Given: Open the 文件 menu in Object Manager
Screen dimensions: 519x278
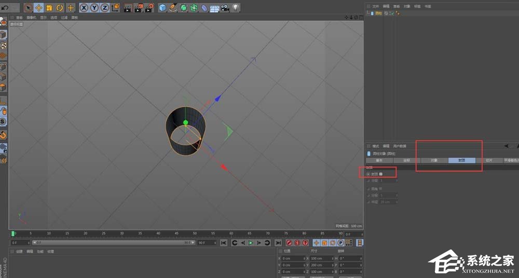Looking at the screenshot, I should pos(375,6).
